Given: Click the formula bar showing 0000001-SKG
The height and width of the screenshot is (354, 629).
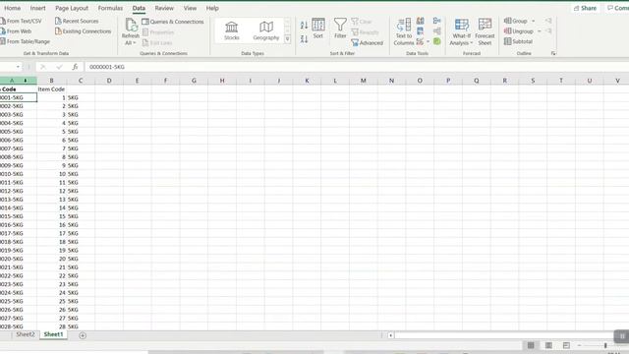Looking at the screenshot, I should [356, 67].
